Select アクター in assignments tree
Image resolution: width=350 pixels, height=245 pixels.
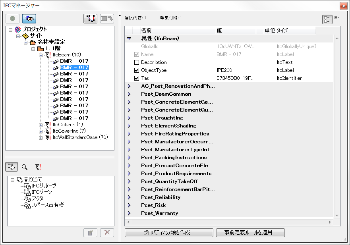pos(40,198)
